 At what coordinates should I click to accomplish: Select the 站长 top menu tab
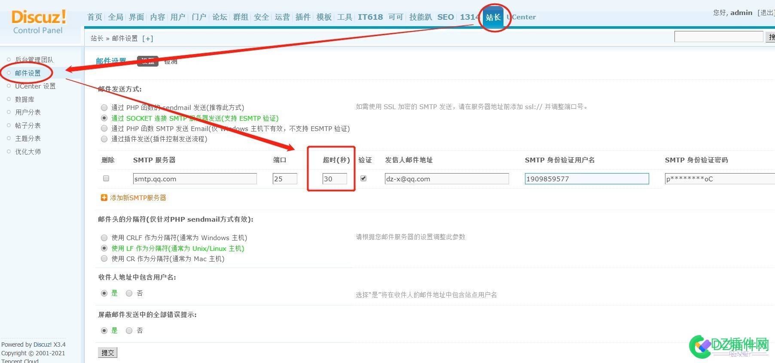pos(493,18)
